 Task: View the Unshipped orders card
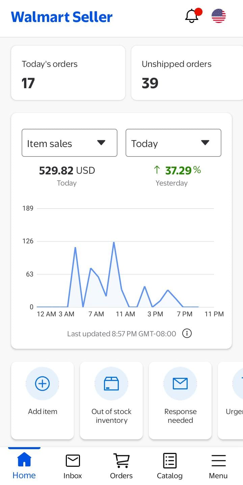coord(187,73)
